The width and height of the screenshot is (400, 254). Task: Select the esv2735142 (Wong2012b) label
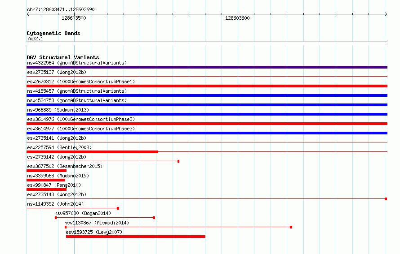57,157
